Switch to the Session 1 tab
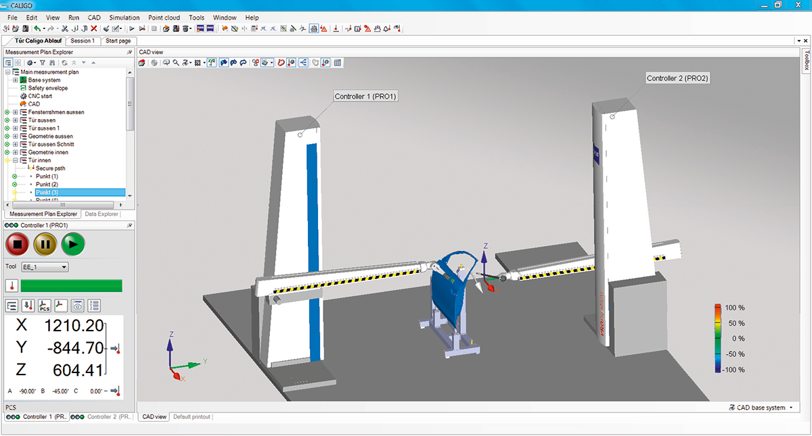The width and height of the screenshot is (812, 436). pos(83,41)
